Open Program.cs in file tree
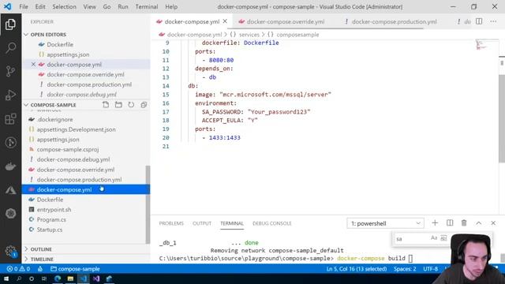The height and width of the screenshot is (284, 505). (x=51, y=219)
